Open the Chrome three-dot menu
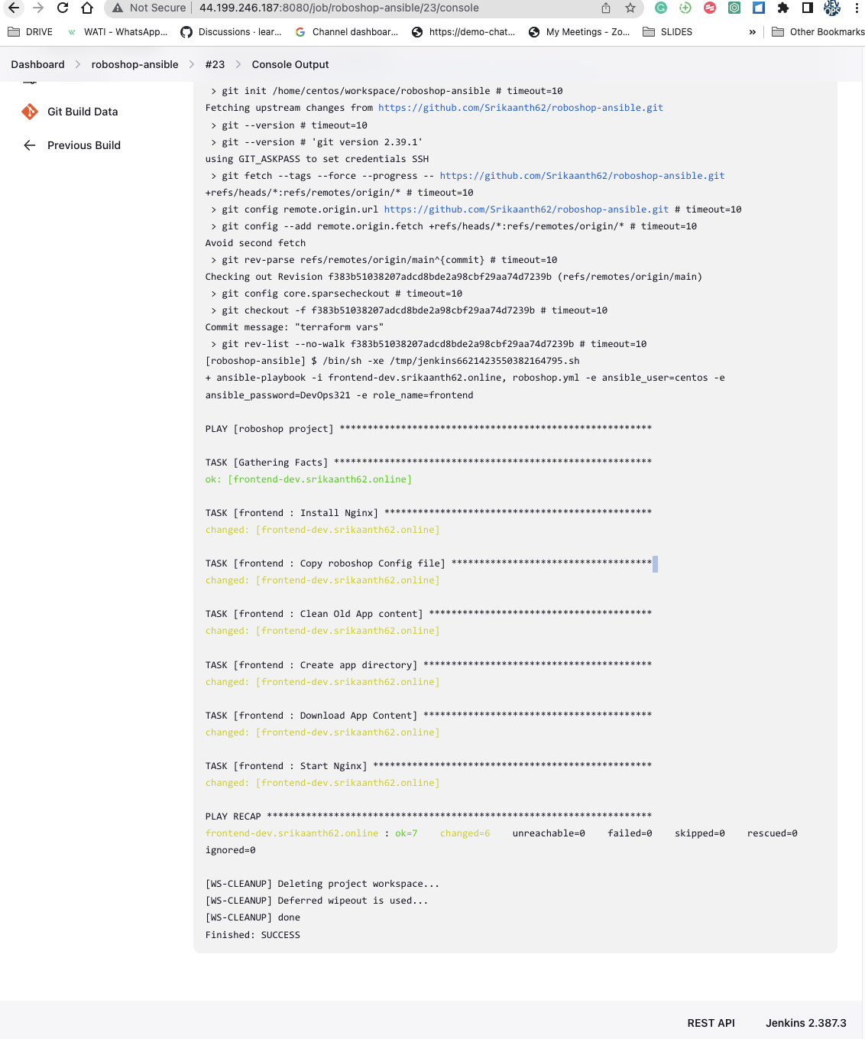Viewport: 865px width, 1039px height. coord(857,8)
